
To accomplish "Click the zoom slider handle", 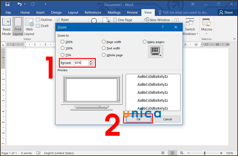I will [x=205, y=153].
